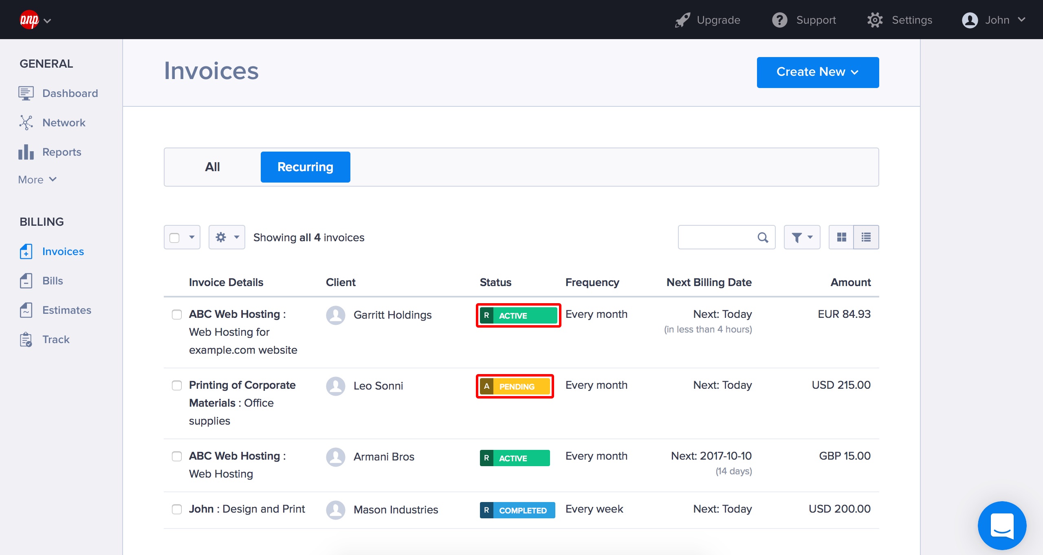This screenshot has height=555, width=1043.
Task: Open the Dashboard sidebar icon
Action: click(26, 93)
